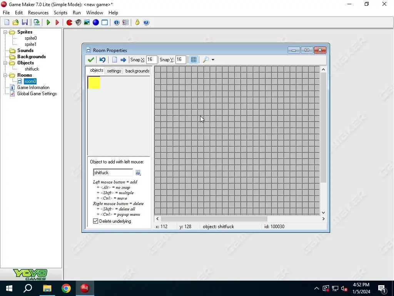Image resolution: width=394 pixels, height=296 pixels.
Task: Open help with question mark icon
Action: click(146, 22)
